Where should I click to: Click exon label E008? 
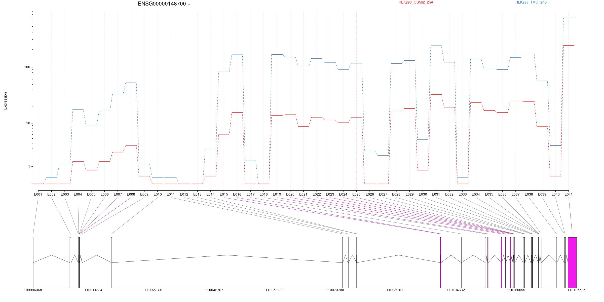click(131, 194)
